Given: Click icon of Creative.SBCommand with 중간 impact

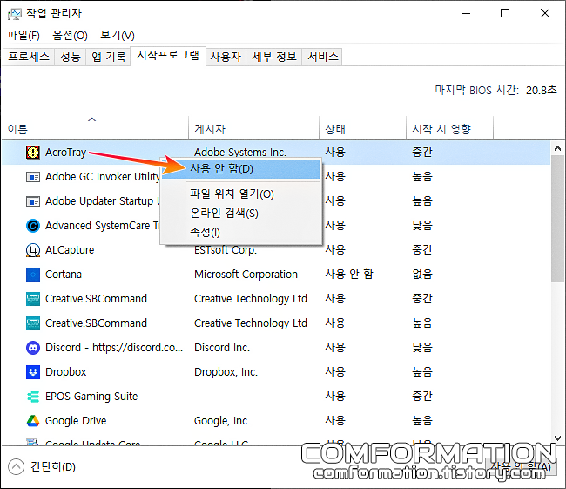Looking at the screenshot, I should (33, 299).
